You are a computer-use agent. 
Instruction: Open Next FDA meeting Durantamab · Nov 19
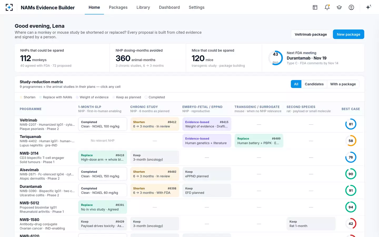[313, 58]
